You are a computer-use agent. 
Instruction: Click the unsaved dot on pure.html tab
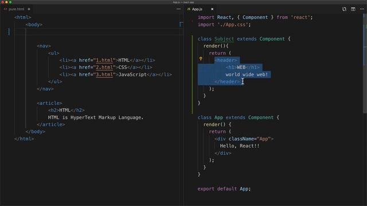click(x=29, y=9)
